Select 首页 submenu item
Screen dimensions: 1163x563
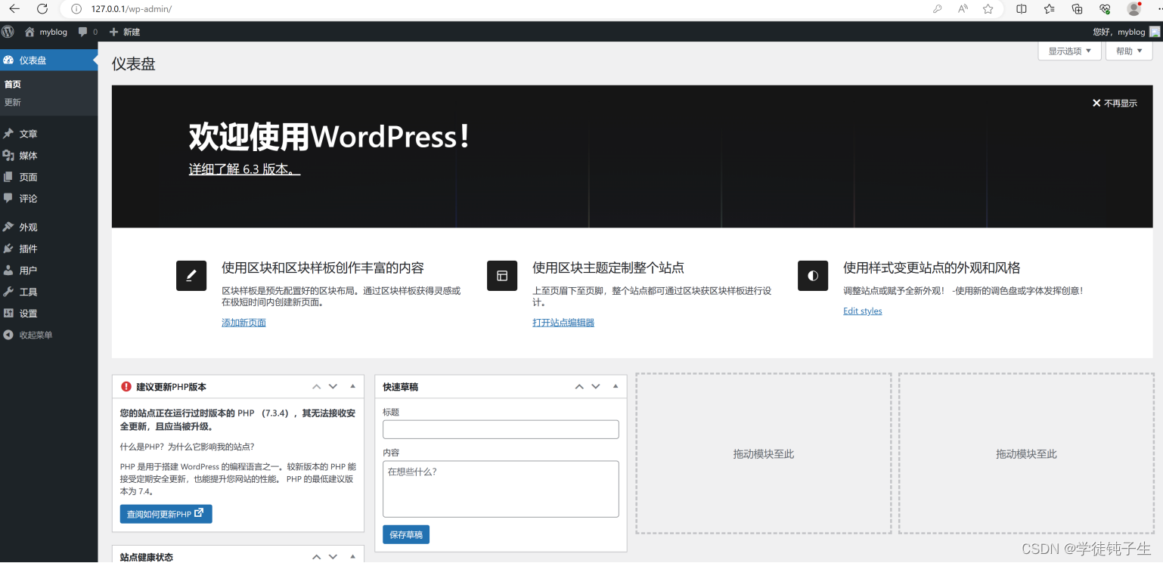coord(13,85)
